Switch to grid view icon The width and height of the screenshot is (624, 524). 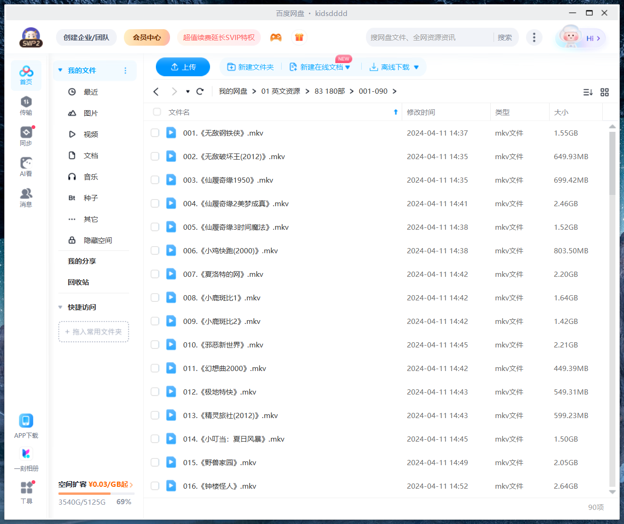point(605,92)
